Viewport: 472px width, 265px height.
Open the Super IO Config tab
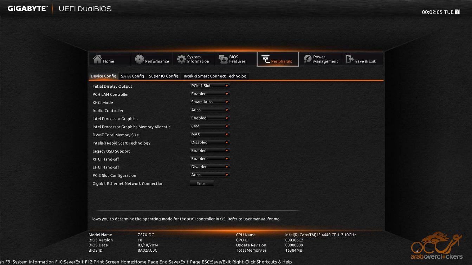163,76
